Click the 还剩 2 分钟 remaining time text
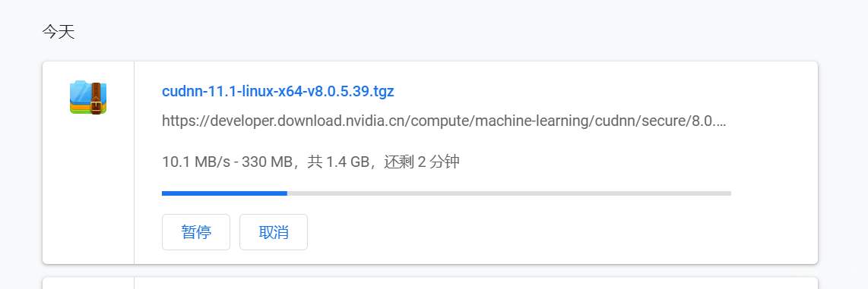The image size is (868, 289). tap(422, 162)
